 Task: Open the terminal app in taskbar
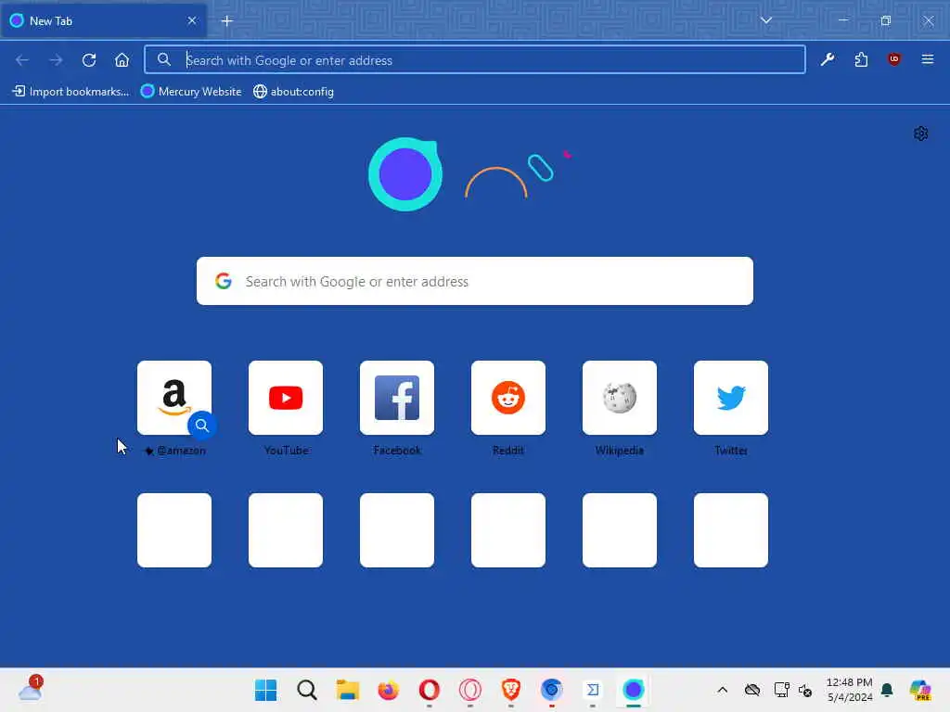(x=593, y=690)
